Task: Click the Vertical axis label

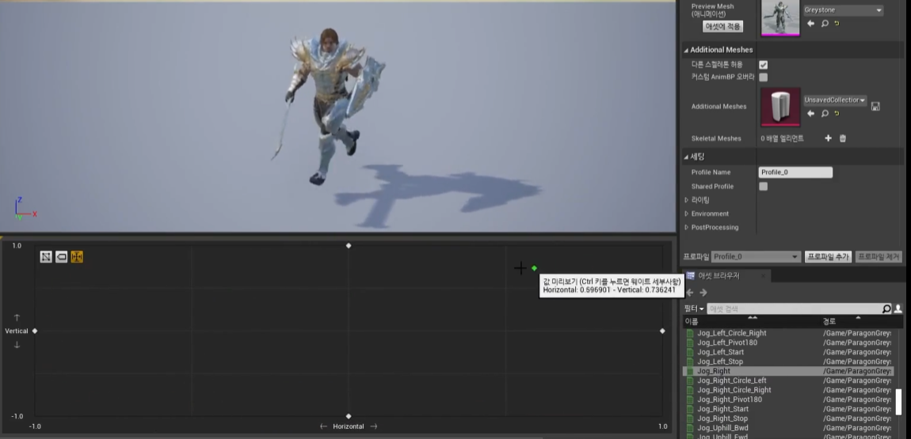Action: click(17, 331)
